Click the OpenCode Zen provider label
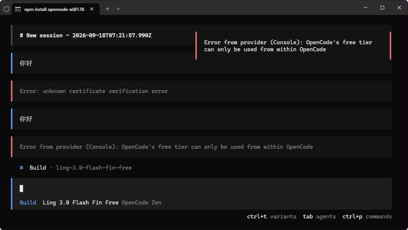 coord(141,202)
